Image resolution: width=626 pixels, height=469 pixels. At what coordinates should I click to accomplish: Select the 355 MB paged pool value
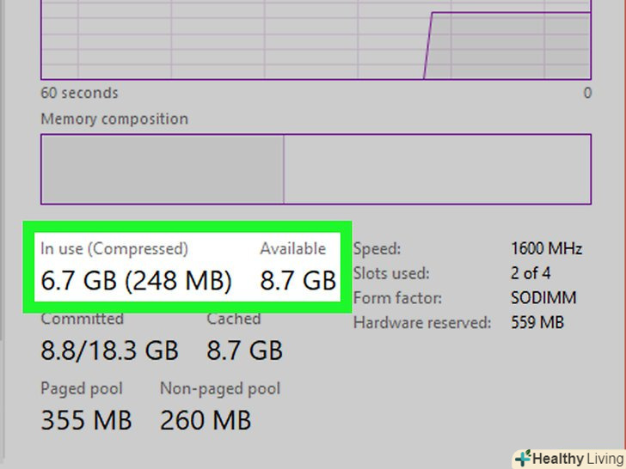[x=86, y=420]
